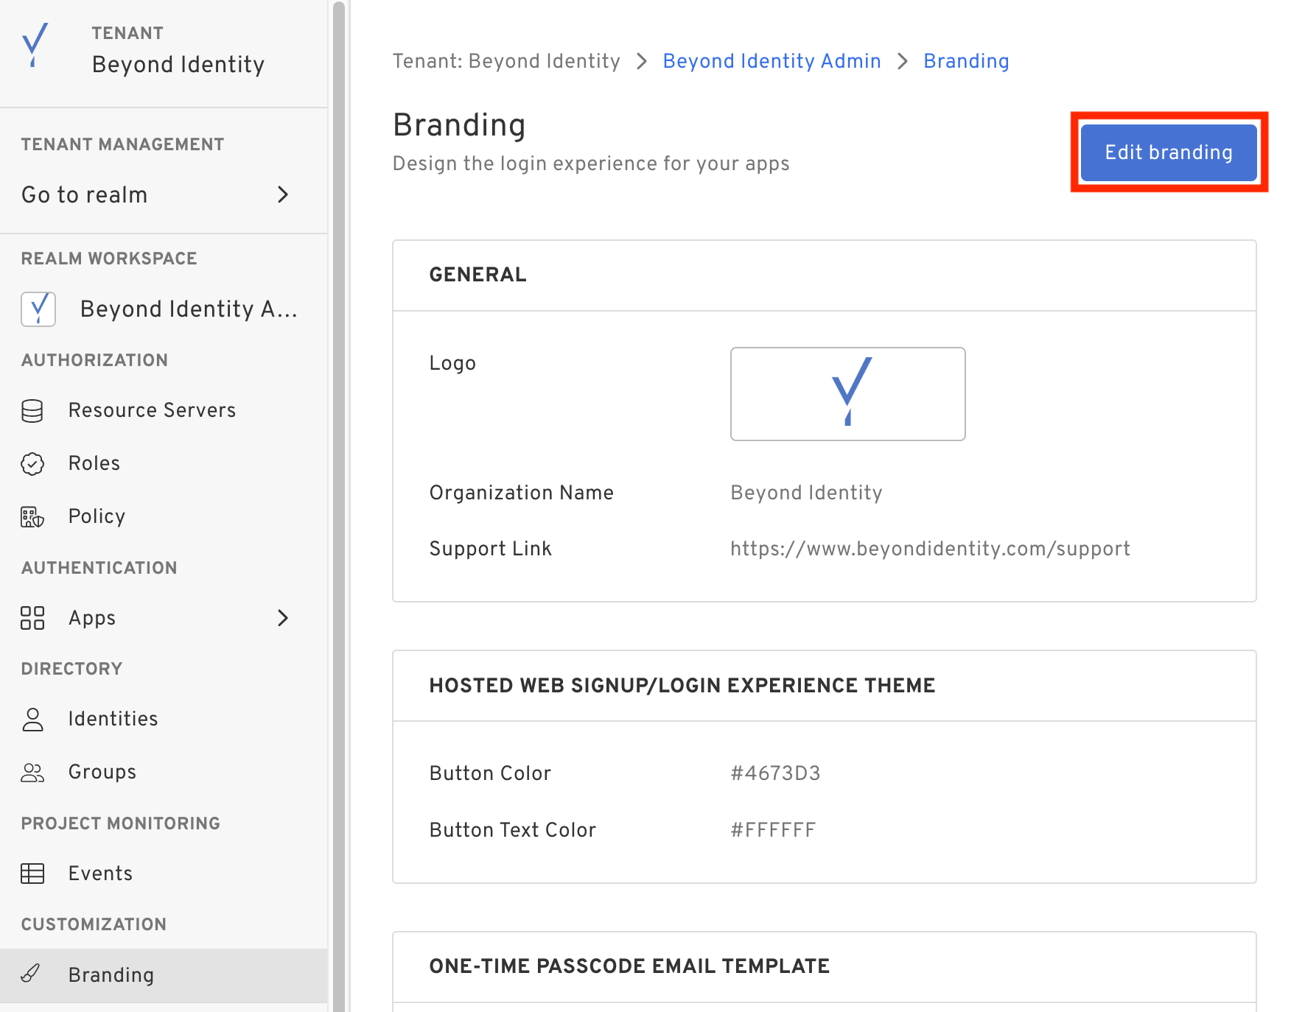Click the sidebar vertical scrollbar

[339, 506]
